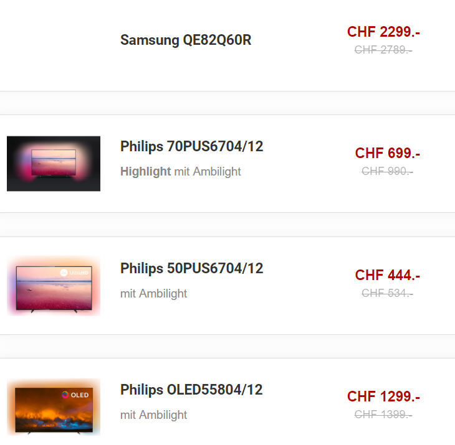Click the crossed-out CHF 534.- price
Image resolution: width=455 pixels, height=445 pixels.
tap(388, 293)
